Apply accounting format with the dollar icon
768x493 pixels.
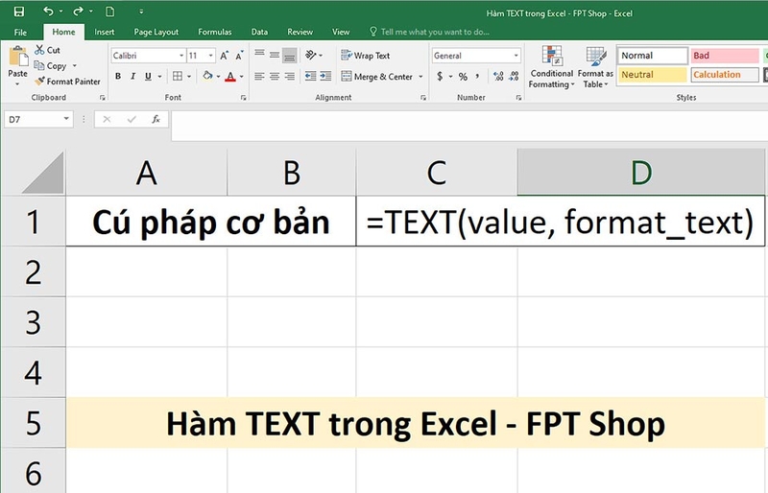point(440,77)
